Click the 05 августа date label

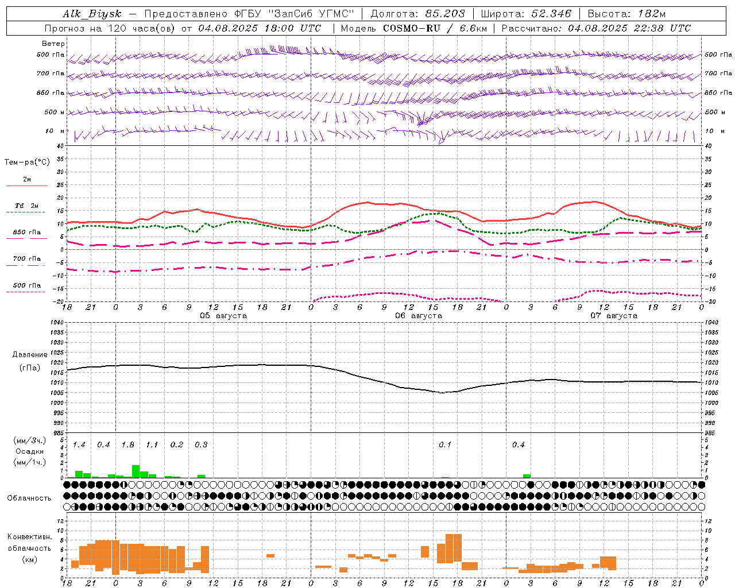[223, 316]
